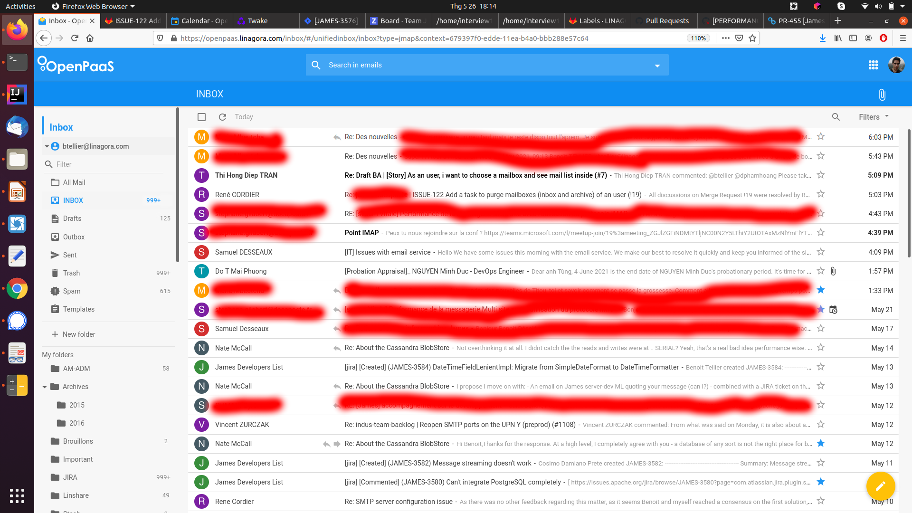Open the OpenPaaS applications grid
Image resolution: width=912 pixels, height=513 pixels.
coord(873,65)
